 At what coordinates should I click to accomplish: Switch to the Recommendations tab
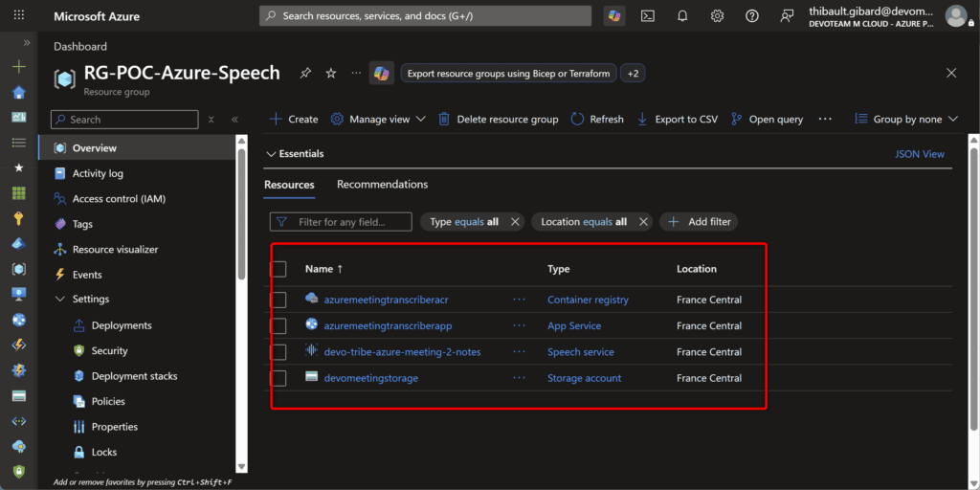click(383, 185)
